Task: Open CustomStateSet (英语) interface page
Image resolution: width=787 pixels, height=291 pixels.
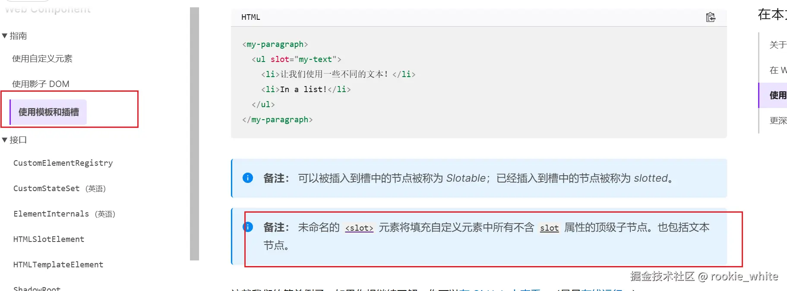Action: tap(60, 189)
